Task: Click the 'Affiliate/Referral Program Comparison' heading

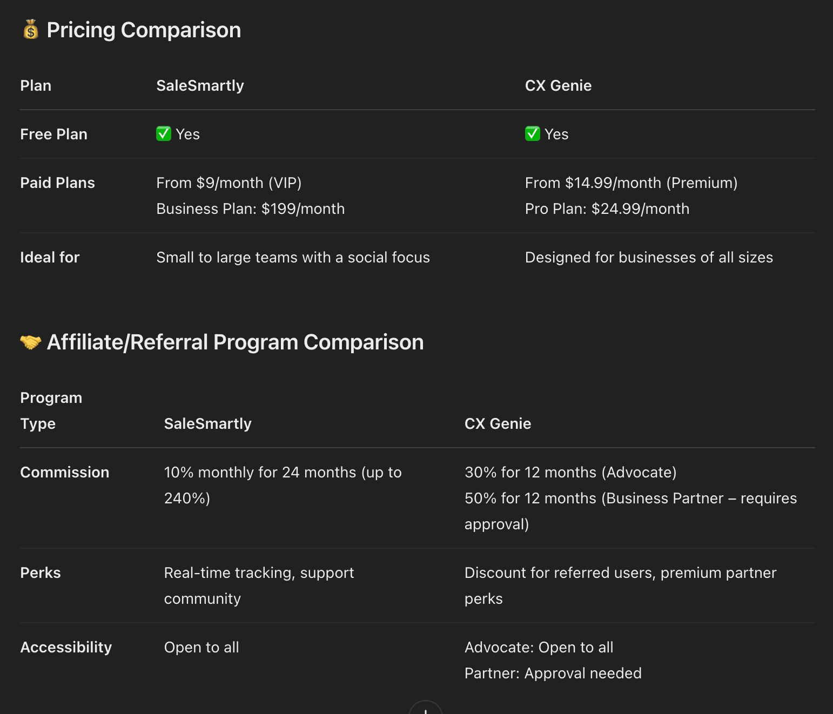Action: pyautogui.click(x=235, y=342)
